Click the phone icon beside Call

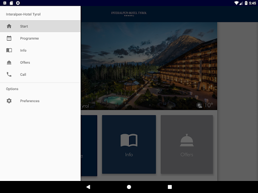pos(9,74)
